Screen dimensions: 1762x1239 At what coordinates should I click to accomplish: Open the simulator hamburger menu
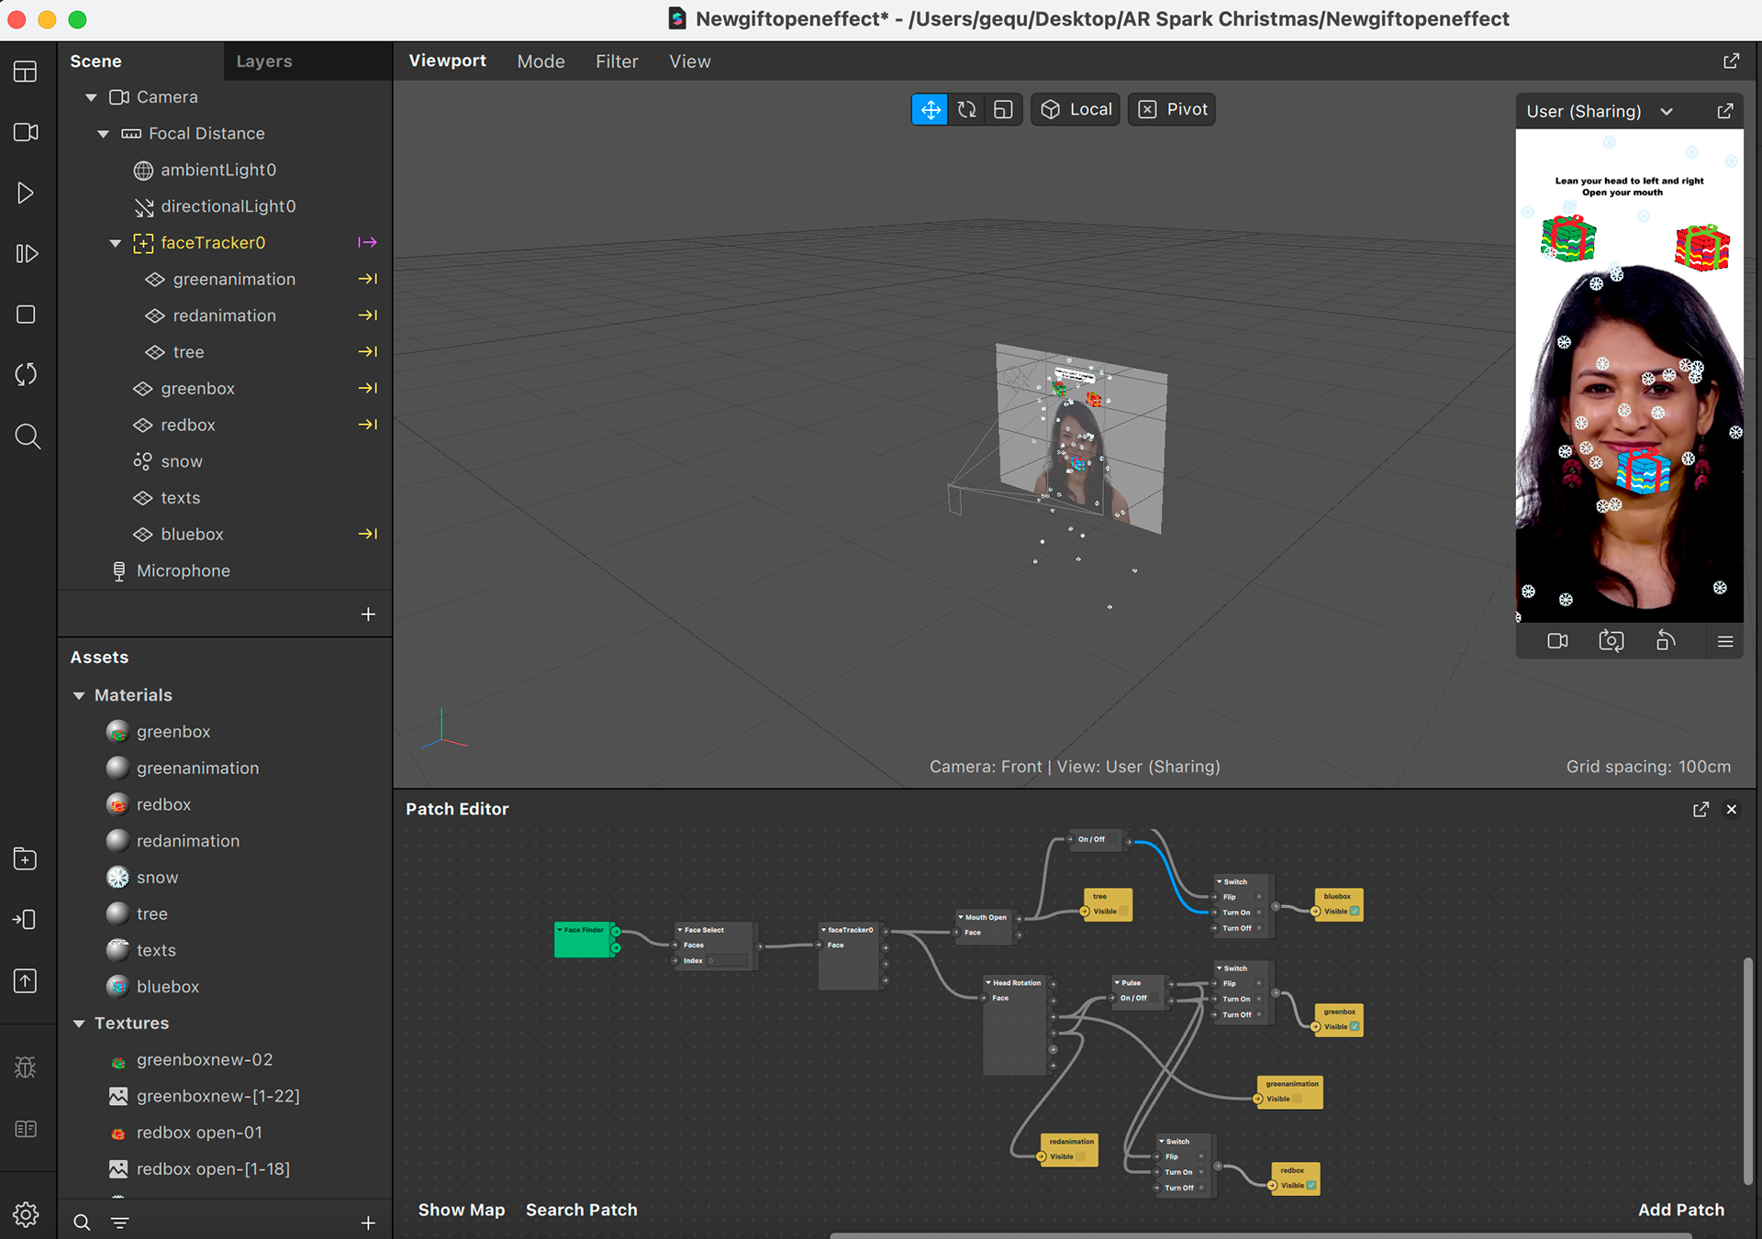(x=1725, y=641)
